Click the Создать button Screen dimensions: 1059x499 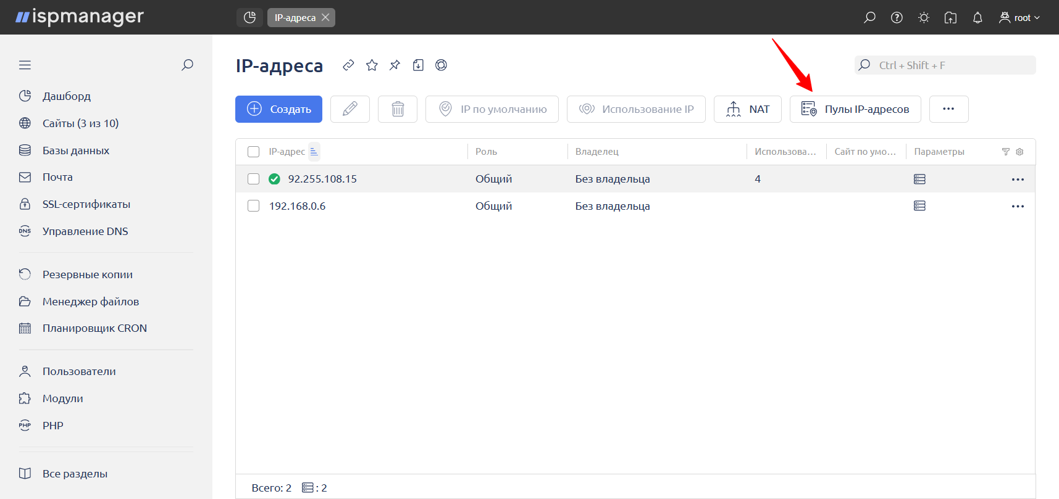(x=278, y=109)
